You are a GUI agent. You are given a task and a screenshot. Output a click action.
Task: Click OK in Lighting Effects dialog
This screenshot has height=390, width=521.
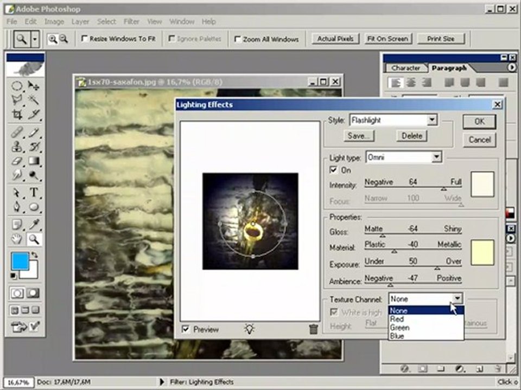(479, 122)
